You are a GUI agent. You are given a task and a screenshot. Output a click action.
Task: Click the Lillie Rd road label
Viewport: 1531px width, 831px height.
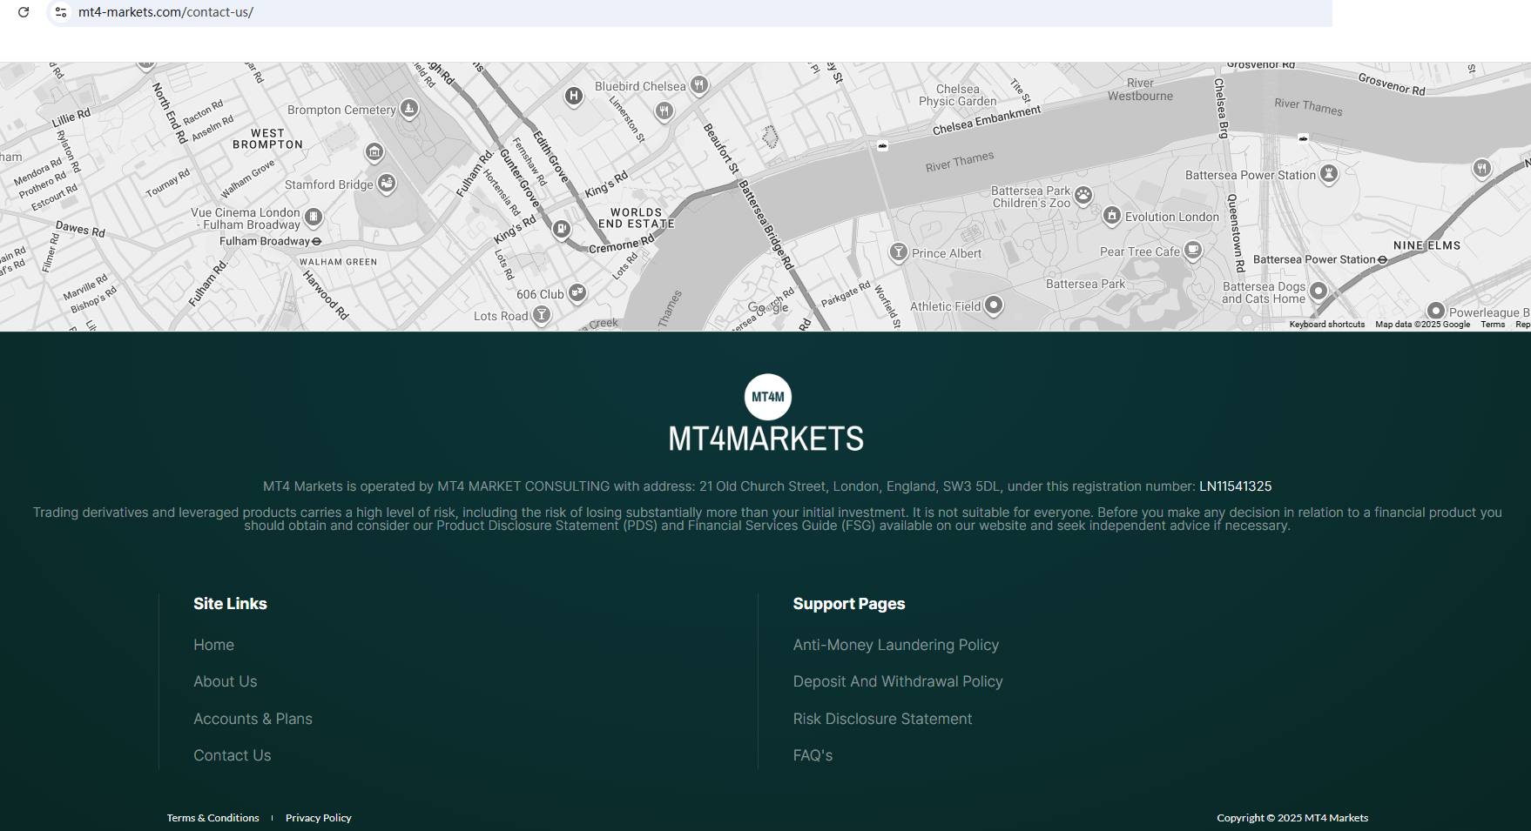71,117
